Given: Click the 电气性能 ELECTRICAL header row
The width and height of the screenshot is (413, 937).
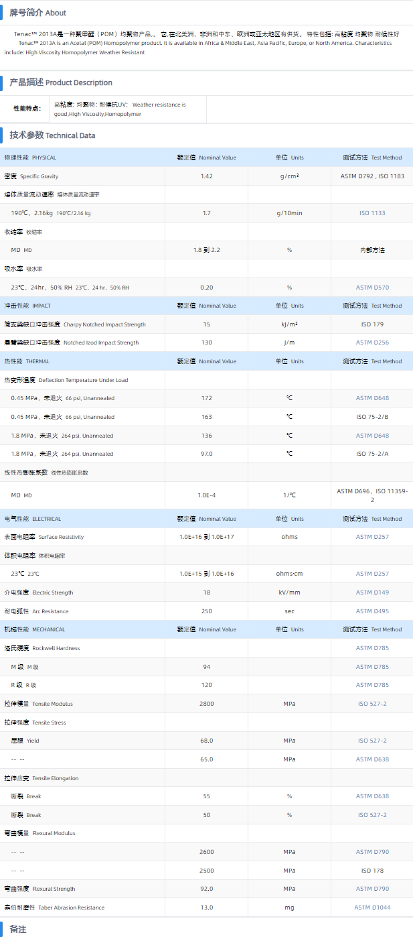Looking at the screenshot, I should click(32, 519).
